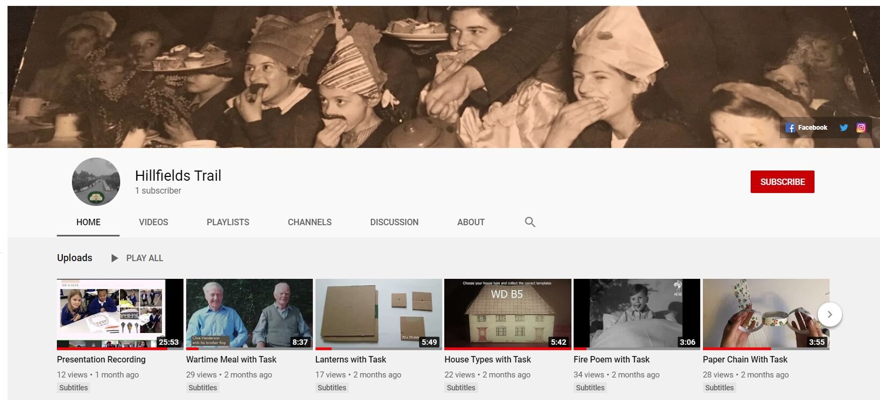Open the Playlists tab
The image size is (880, 400).
[228, 222]
